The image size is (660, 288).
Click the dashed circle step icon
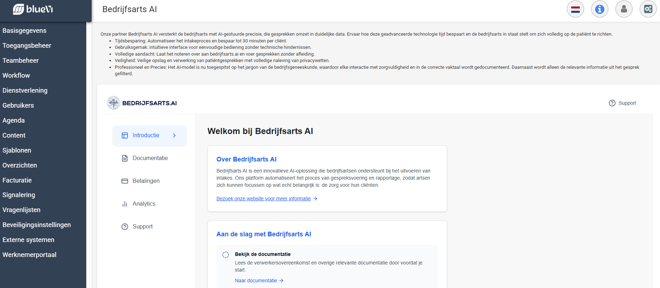[226, 255]
